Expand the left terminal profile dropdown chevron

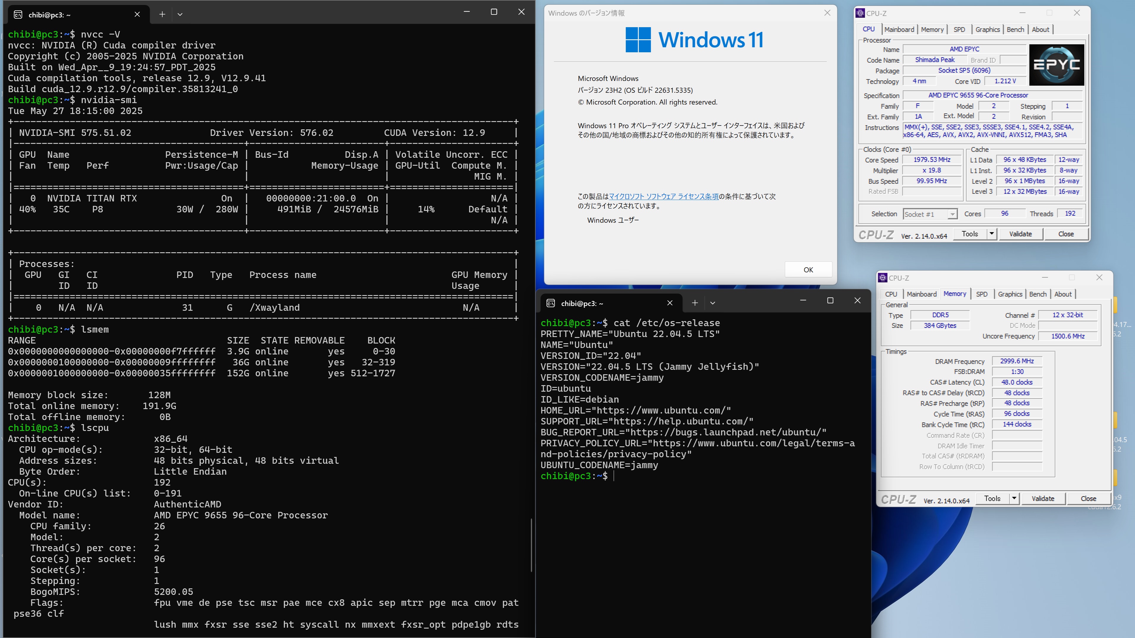click(x=180, y=14)
